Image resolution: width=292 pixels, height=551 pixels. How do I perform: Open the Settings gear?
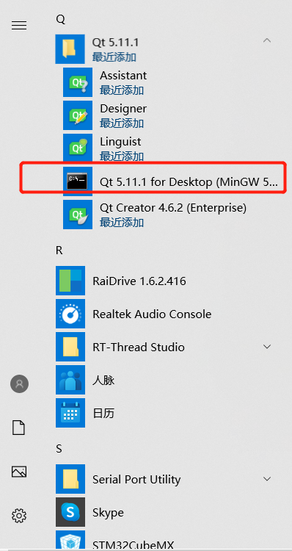(19, 516)
